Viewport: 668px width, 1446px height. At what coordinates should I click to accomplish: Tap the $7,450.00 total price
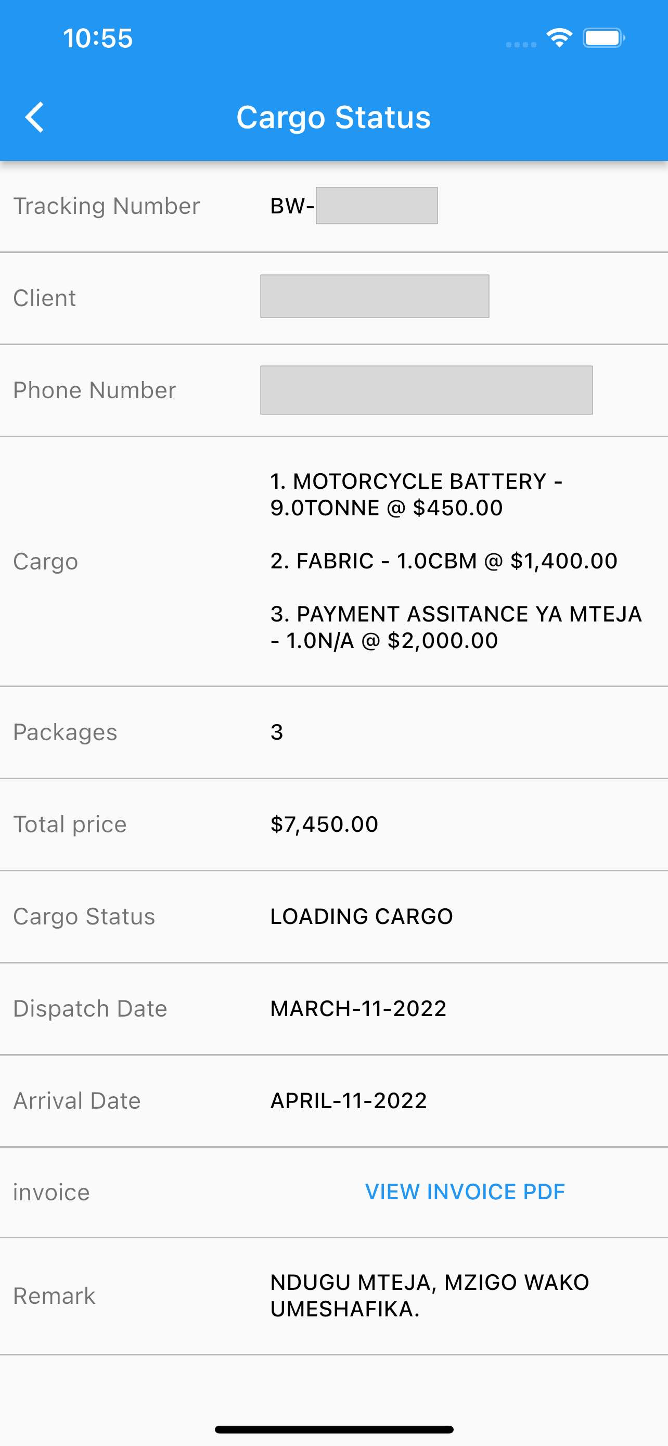pos(324,824)
